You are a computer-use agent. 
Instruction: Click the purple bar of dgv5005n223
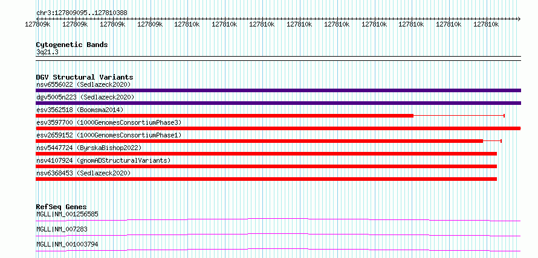[278, 103]
